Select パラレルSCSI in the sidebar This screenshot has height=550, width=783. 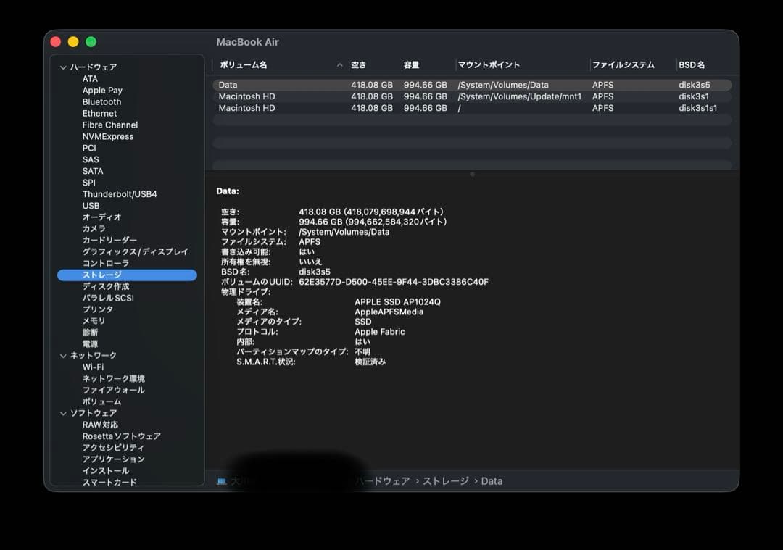click(x=108, y=297)
